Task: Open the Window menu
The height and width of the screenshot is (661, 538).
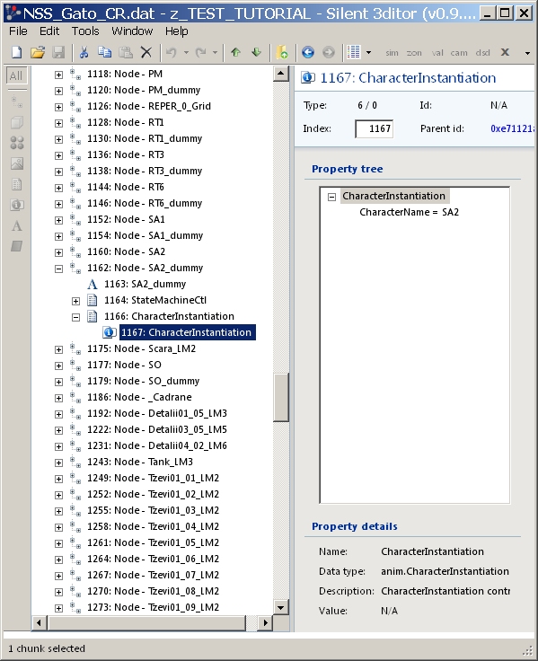Action: pos(132,31)
